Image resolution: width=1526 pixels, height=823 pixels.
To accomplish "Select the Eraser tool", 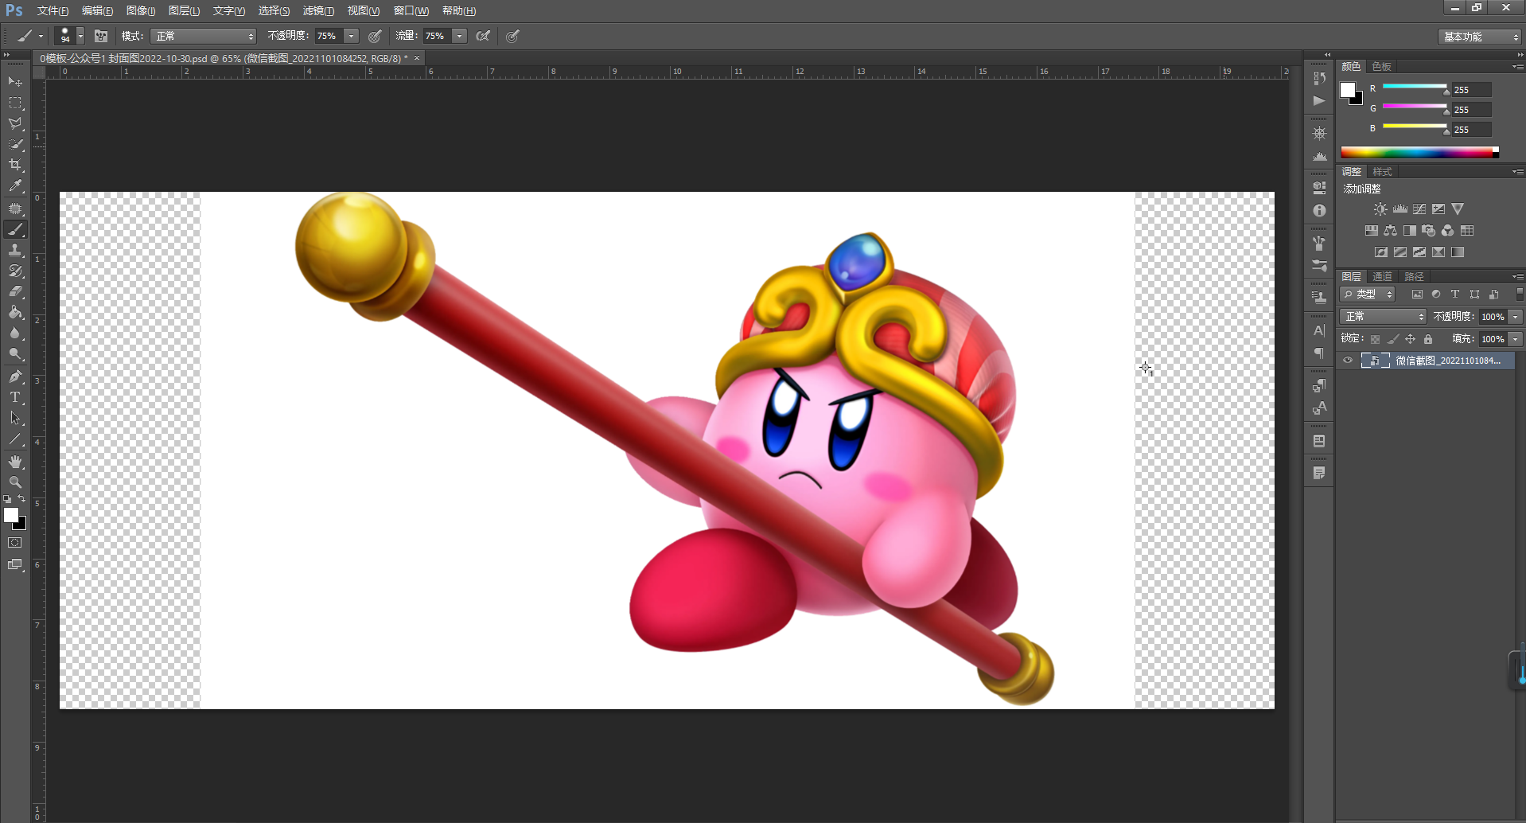I will [x=15, y=291].
